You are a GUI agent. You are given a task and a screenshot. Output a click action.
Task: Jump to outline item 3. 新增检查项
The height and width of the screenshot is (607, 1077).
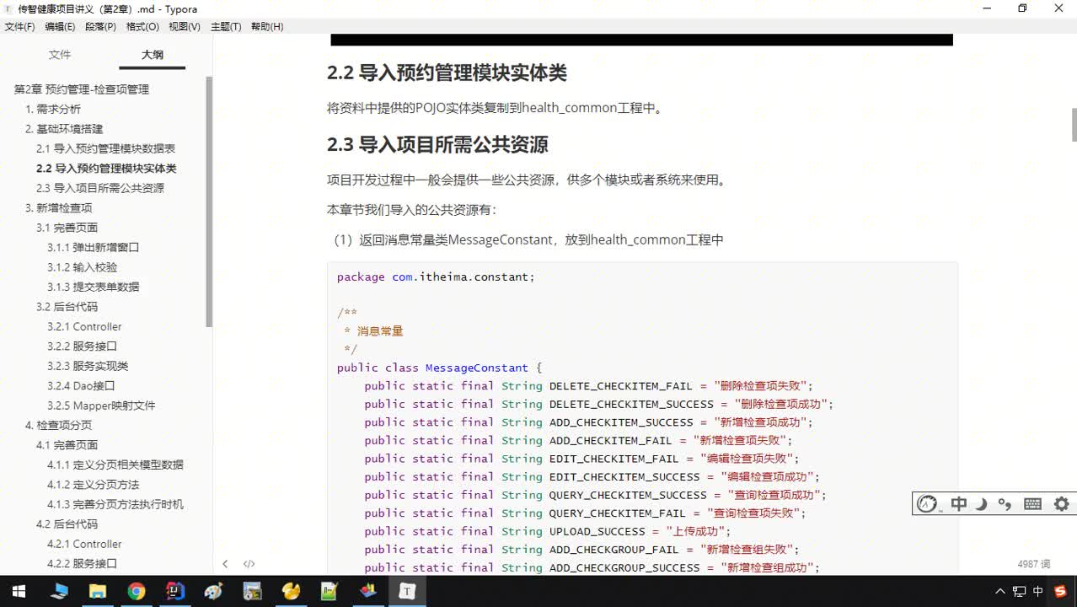click(58, 208)
